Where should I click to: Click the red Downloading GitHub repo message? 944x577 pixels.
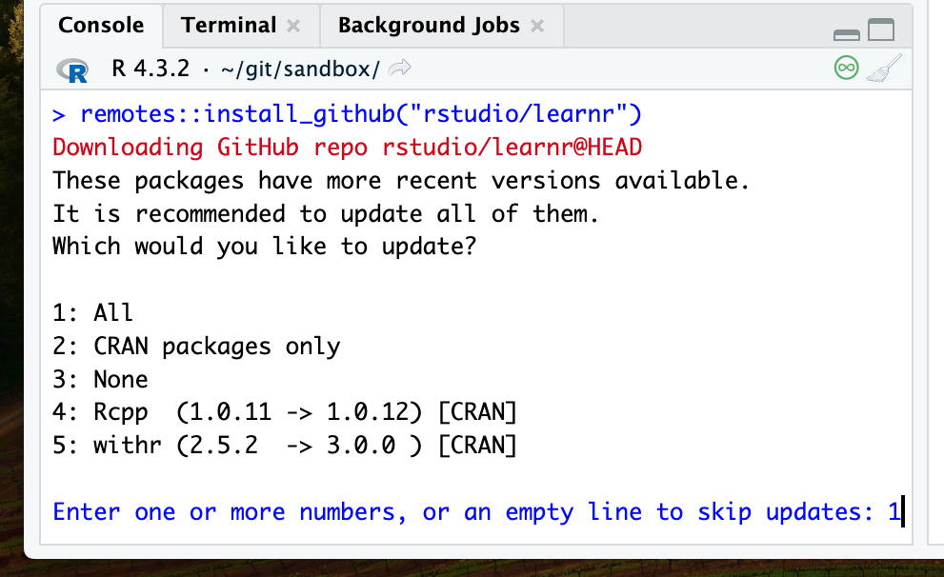coord(348,148)
